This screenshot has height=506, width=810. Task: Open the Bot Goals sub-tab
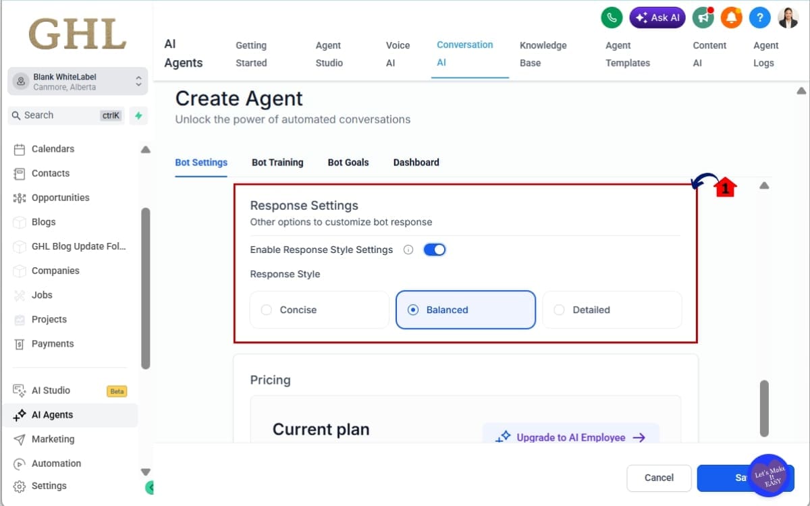click(x=348, y=163)
